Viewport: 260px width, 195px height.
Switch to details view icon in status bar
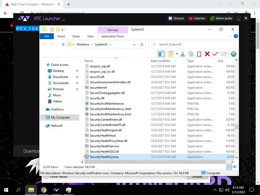[x=229, y=167]
